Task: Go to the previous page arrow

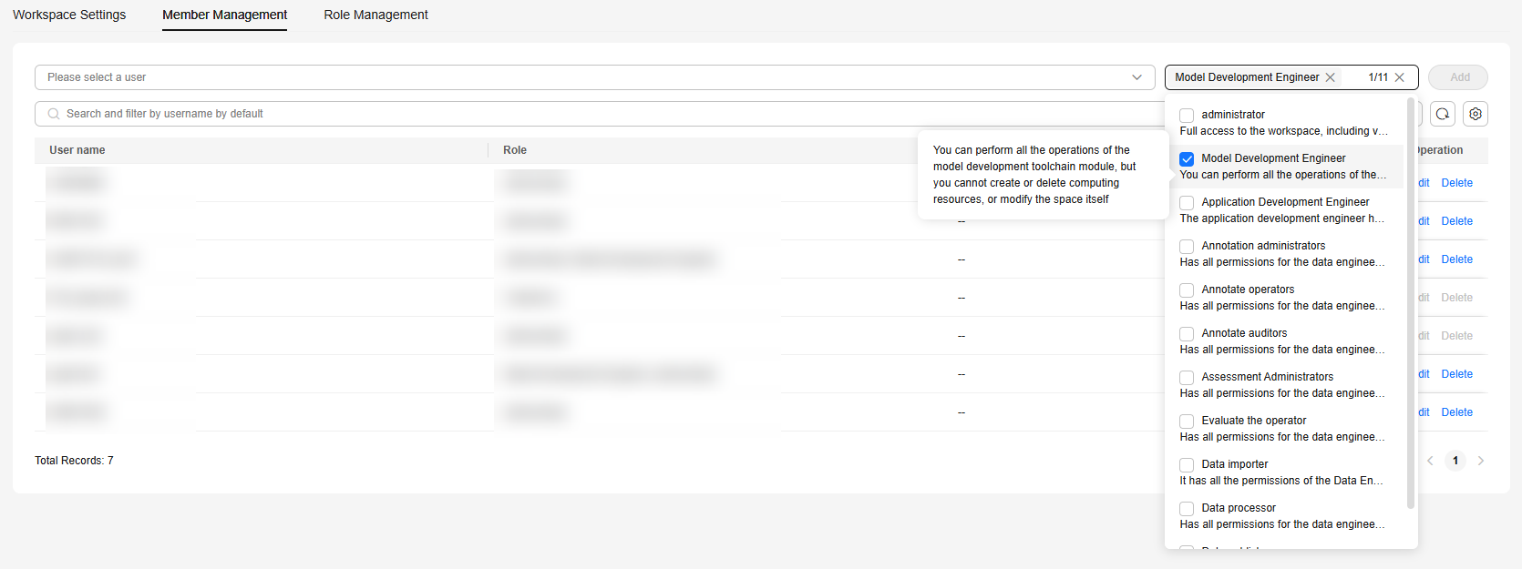Action: click(1430, 461)
